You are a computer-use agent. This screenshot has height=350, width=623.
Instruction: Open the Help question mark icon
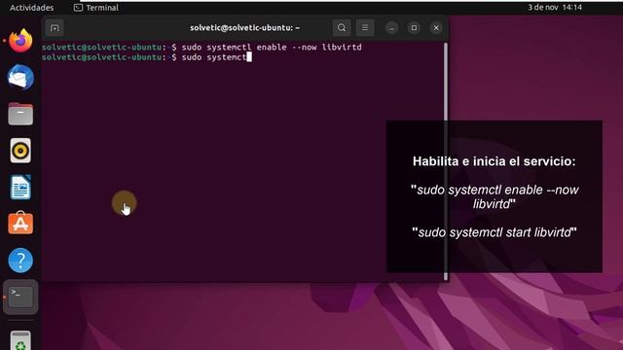20,260
